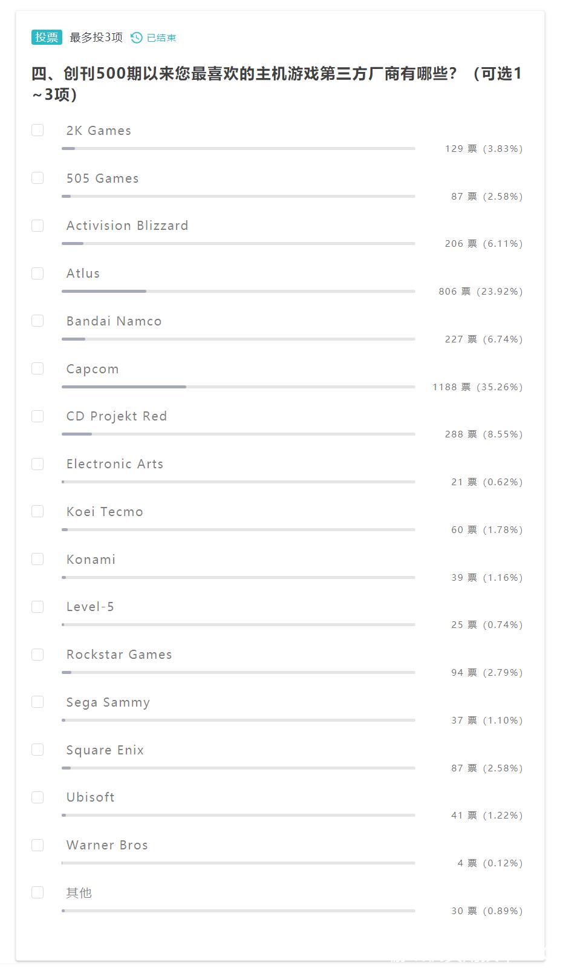This screenshot has width=563, height=971.
Task: Tick the CD Projekt Red checkbox
Action: (x=37, y=416)
